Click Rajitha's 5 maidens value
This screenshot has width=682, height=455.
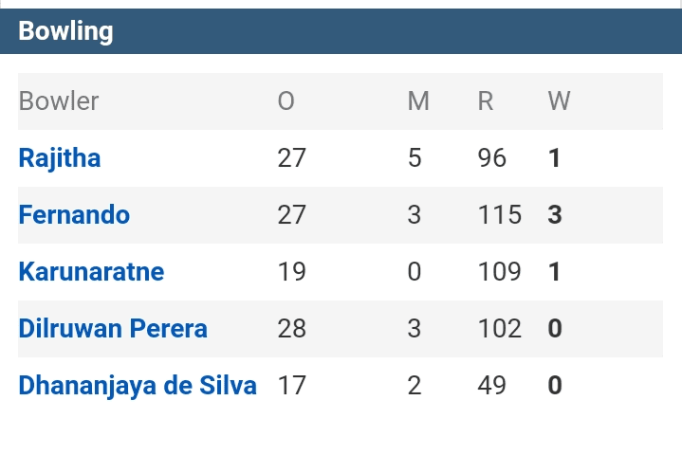point(415,158)
